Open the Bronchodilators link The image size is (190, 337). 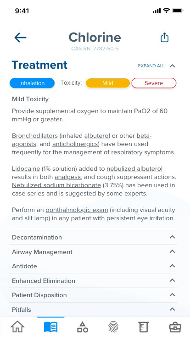coord(35,136)
